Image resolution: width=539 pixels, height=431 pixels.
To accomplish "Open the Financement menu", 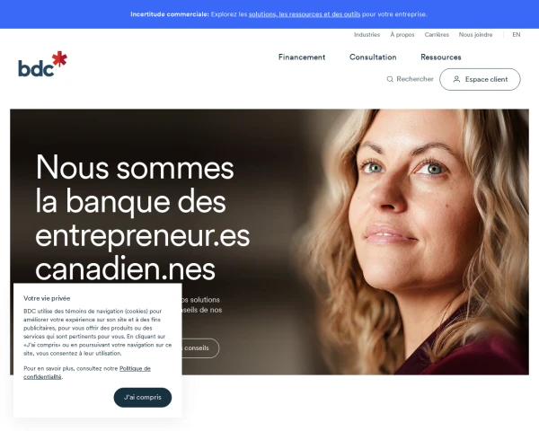I will point(302,57).
